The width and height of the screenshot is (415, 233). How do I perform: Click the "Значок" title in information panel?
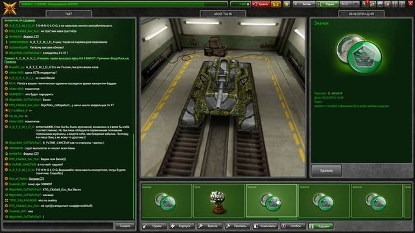tap(322, 23)
